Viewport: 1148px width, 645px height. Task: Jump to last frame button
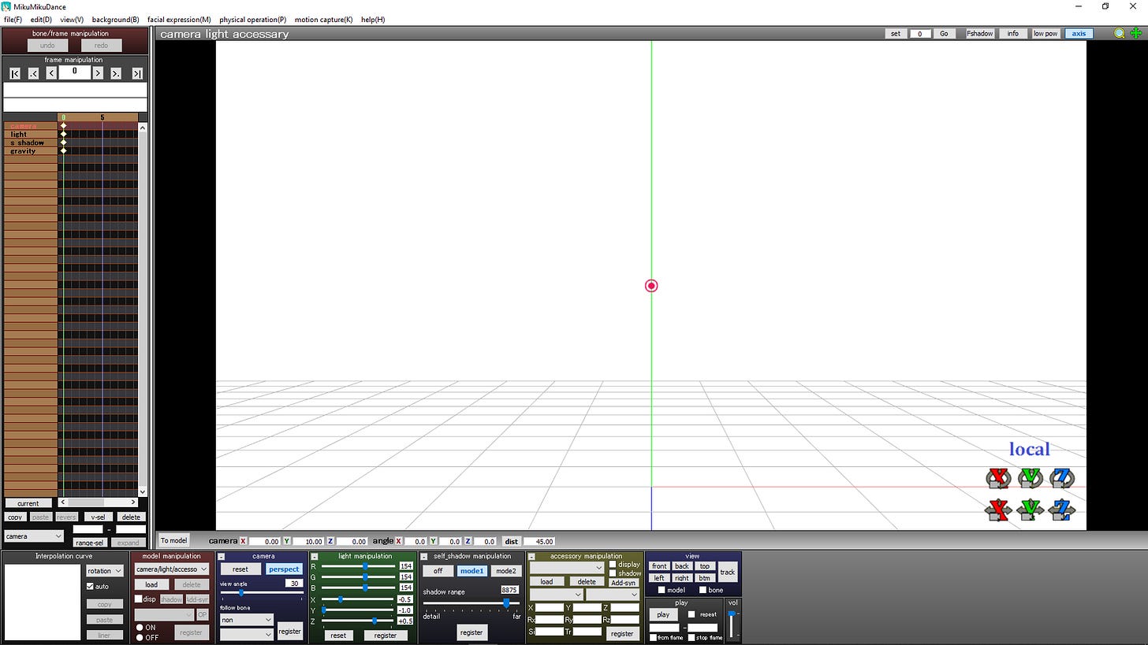coord(137,73)
